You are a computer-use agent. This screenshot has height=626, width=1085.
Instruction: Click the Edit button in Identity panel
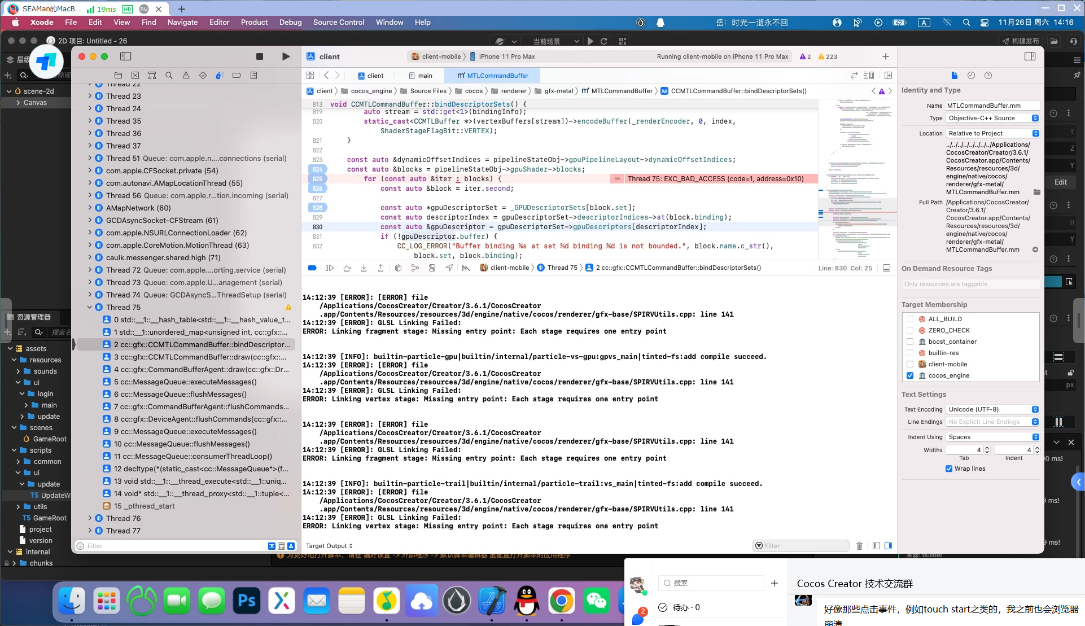coord(1061,182)
